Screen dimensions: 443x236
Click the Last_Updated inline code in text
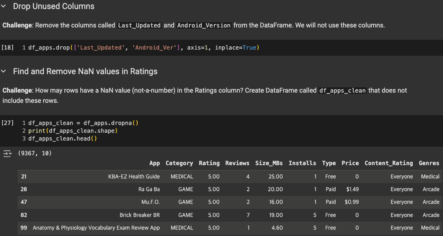pyautogui.click(x=139, y=25)
